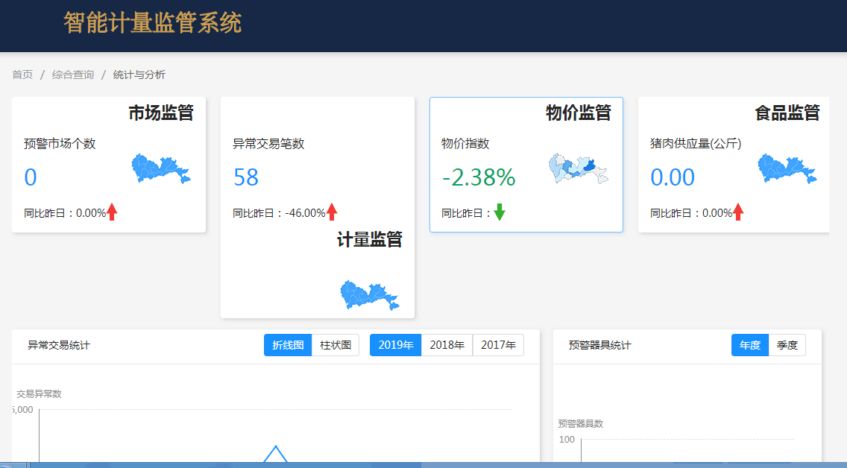The image size is (847, 468).
Task: Click the 统计与分析 breadcrumb entry
Action: click(x=137, y=75)
